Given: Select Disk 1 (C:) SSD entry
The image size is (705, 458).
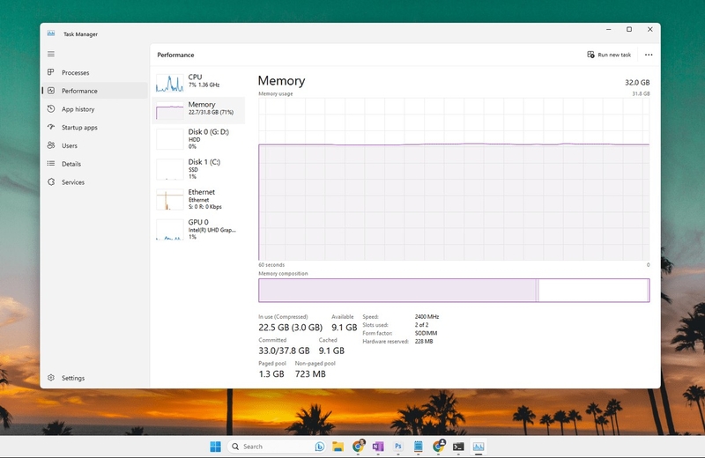Looking at the screenshot, I should coord(198,169).
